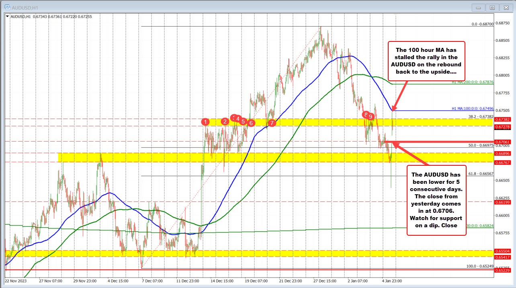Click the 4 Jan 23:00 time axis label
The width and height of the screenshot is (516, 288).
391,281
